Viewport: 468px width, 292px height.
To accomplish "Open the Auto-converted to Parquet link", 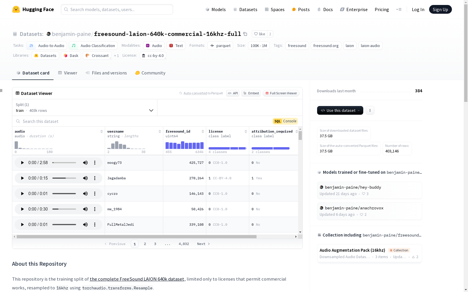I will click(x=201, y=93).
